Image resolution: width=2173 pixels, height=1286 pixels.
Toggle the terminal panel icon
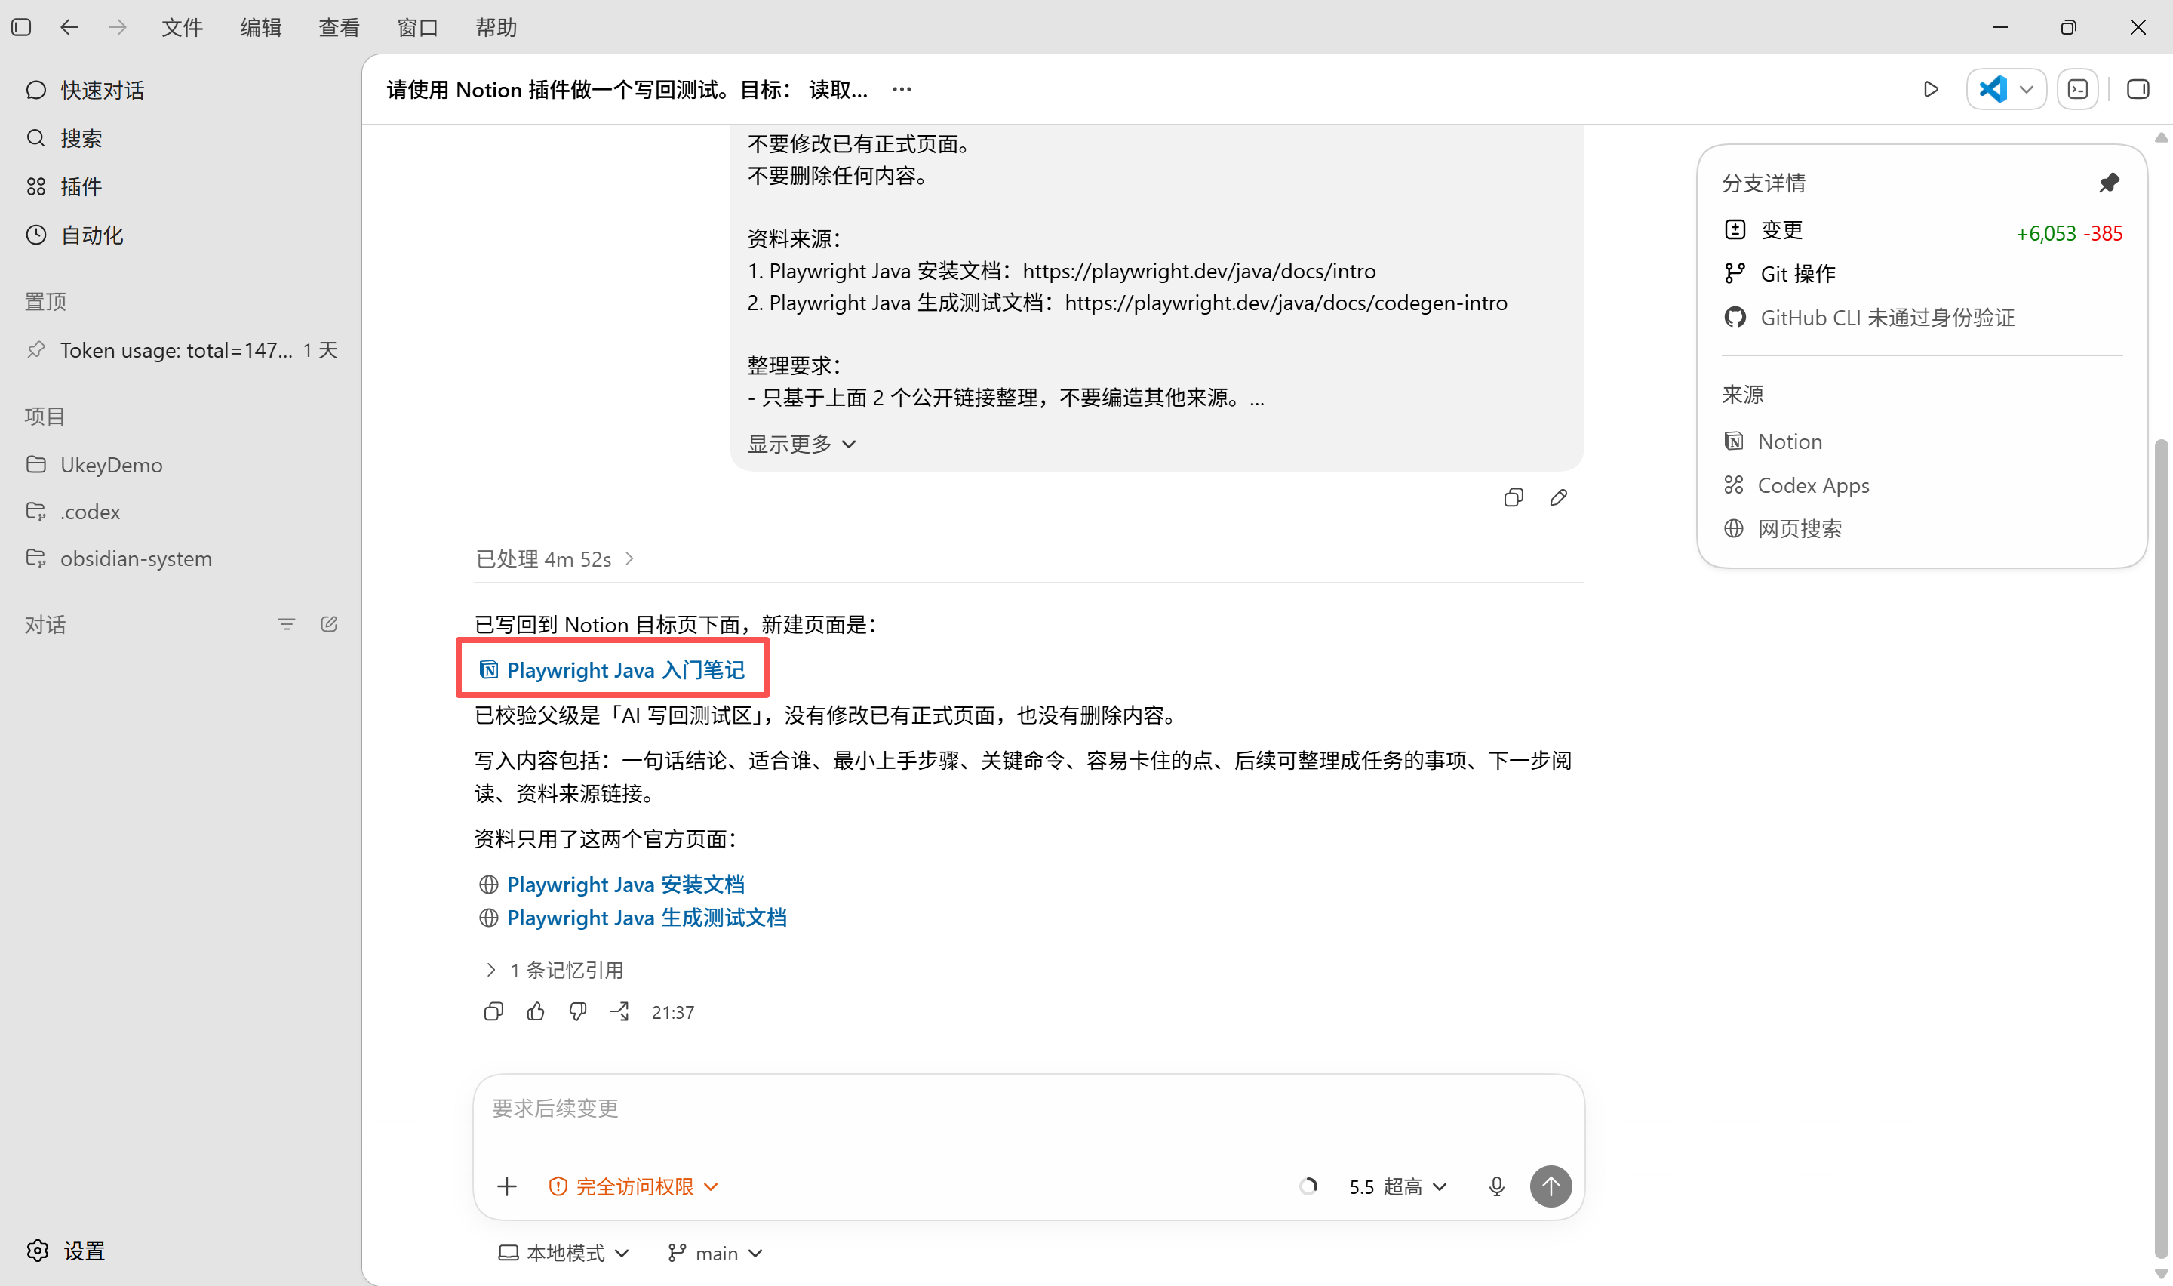2078,89
